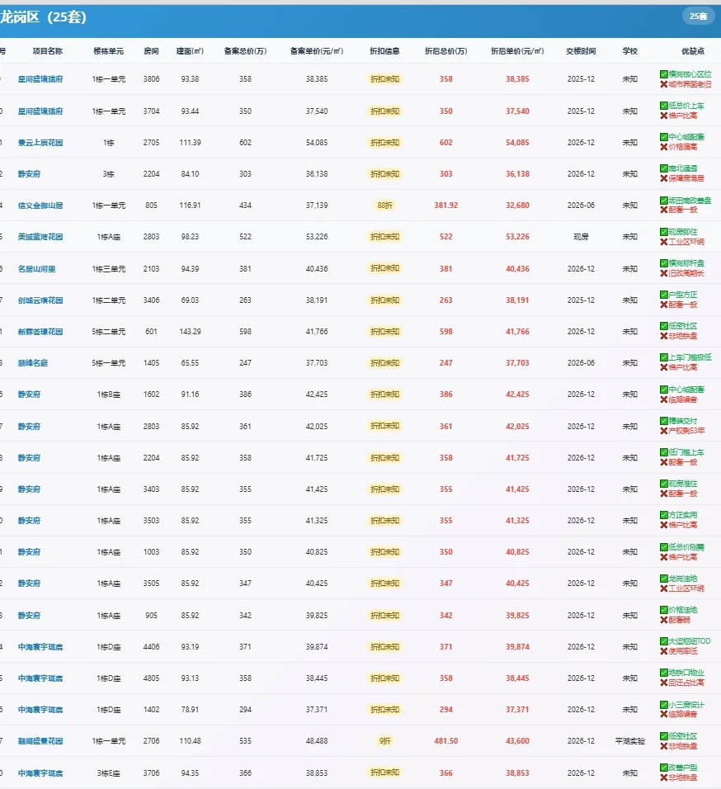The width and height of the screenshot is (721, 789).
Task: Click discounted total price 481.50
Action: tap(446, 740)
